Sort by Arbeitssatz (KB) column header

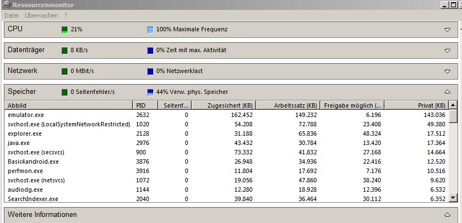(x=287, y=105)
